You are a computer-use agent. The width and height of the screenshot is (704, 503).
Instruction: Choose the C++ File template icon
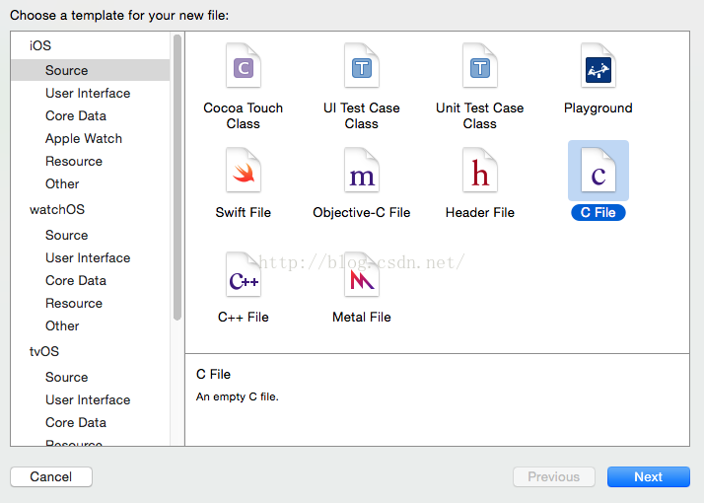click(x=244, y=274)
